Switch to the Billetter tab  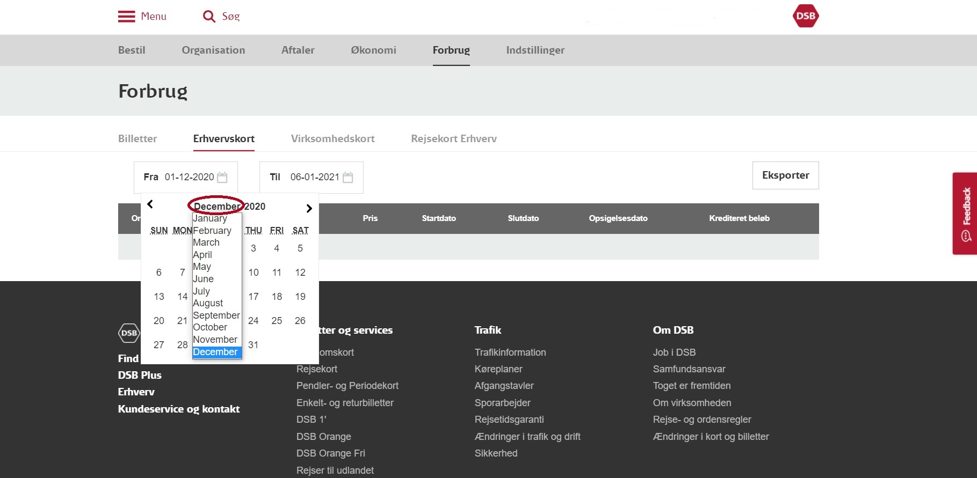coord(137,138)
